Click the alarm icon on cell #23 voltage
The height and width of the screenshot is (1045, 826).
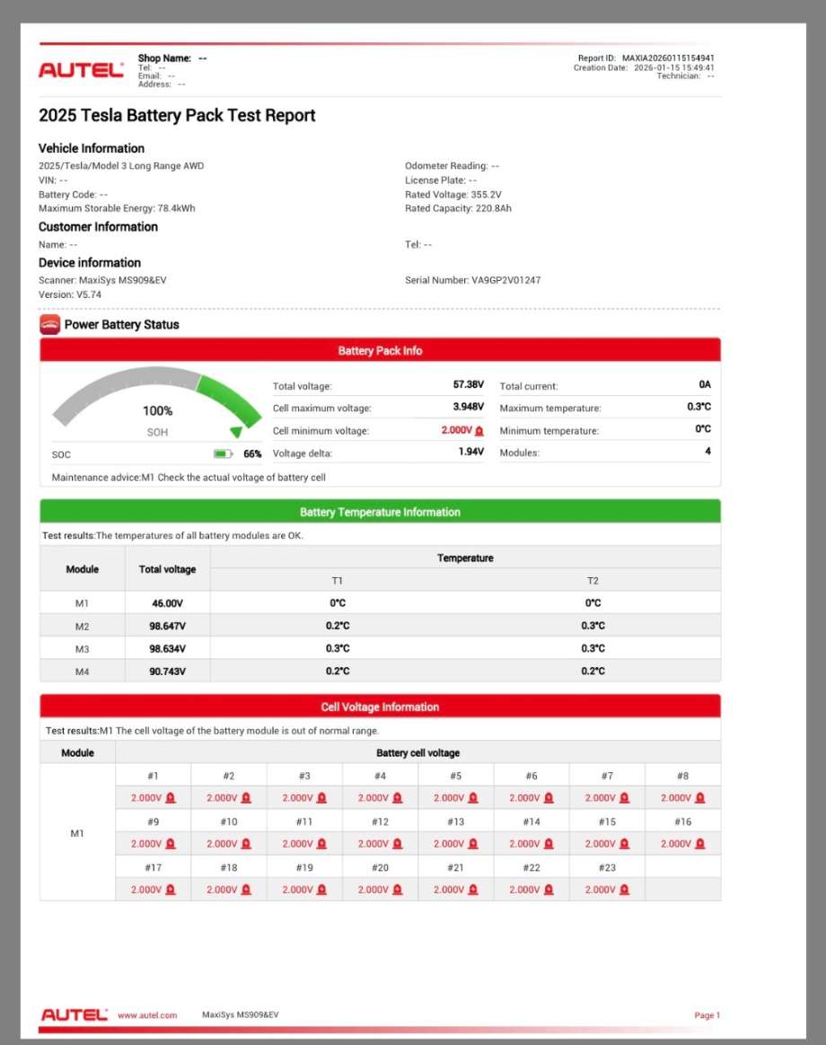[625, 890]
